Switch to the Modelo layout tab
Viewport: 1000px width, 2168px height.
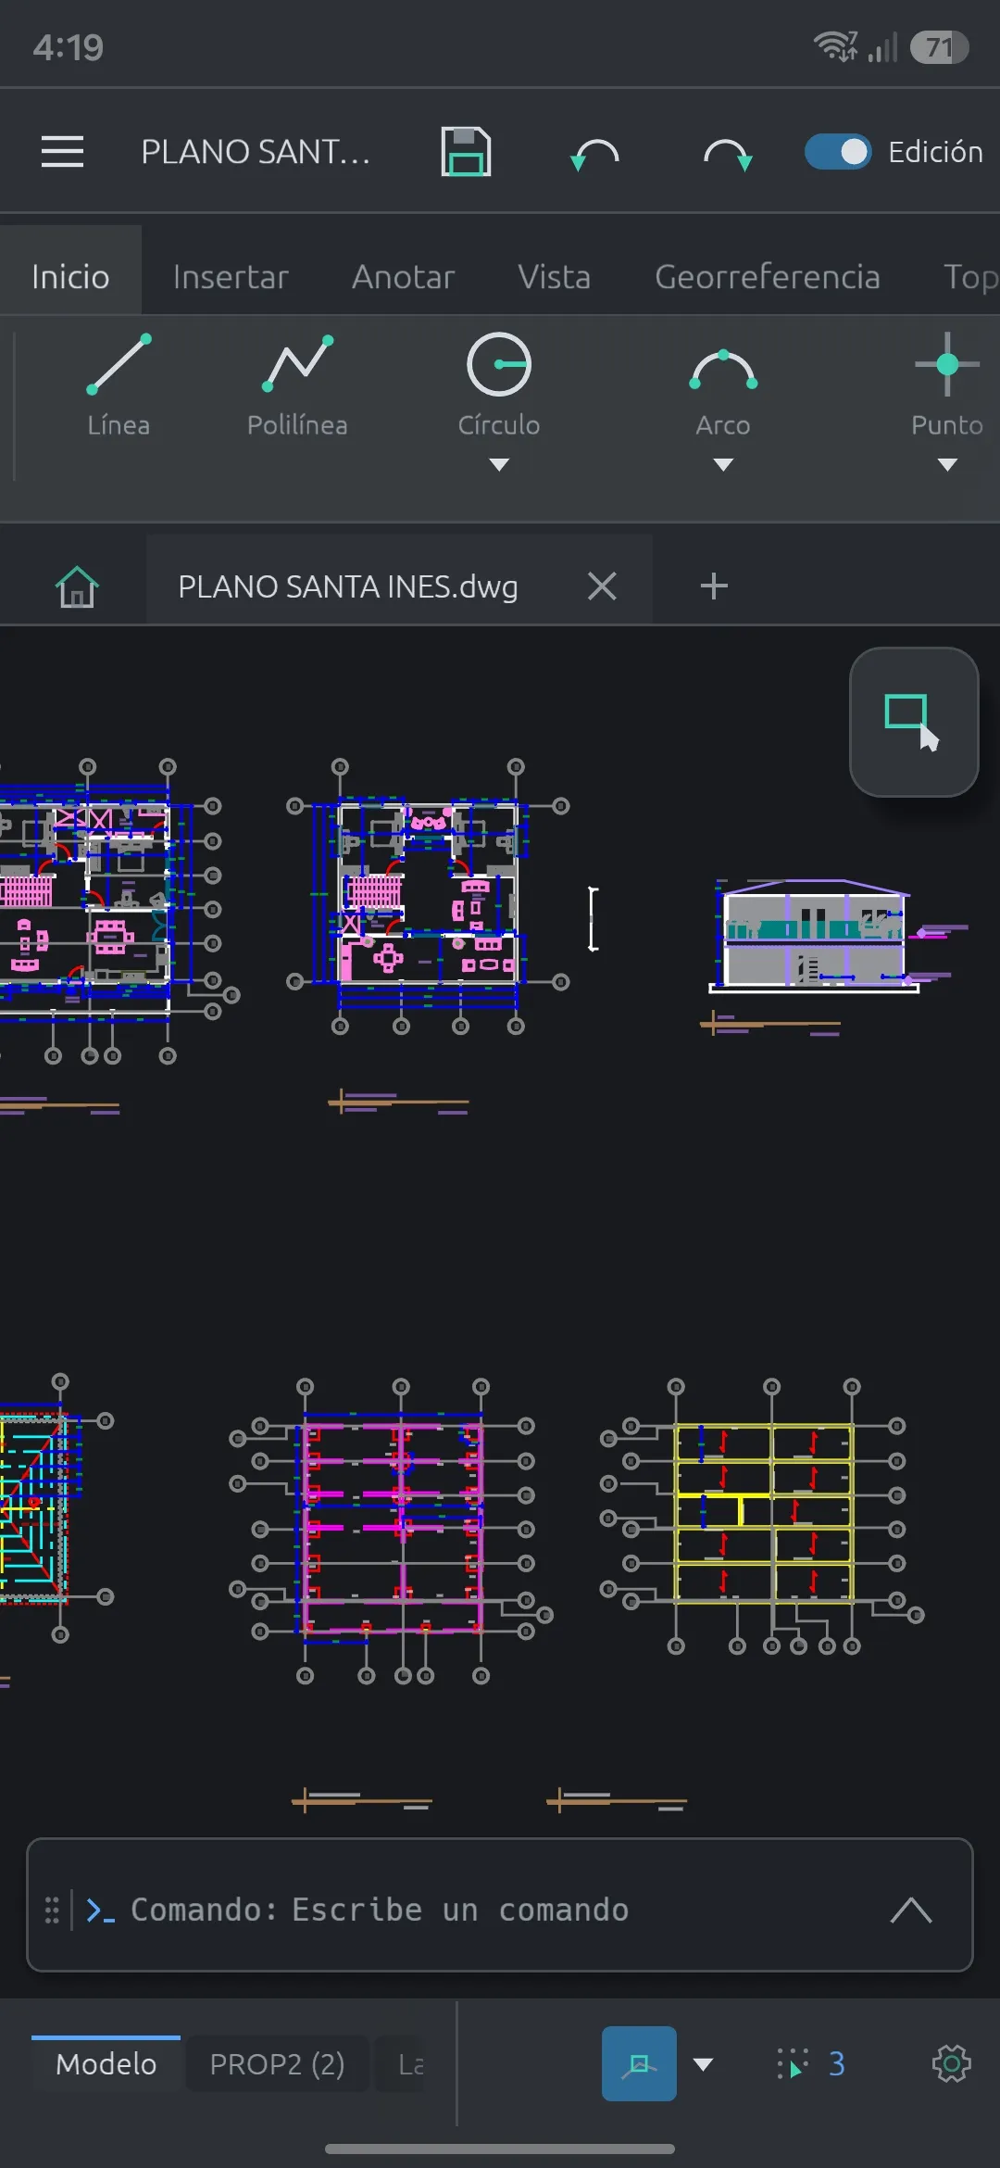point(106,2063)
